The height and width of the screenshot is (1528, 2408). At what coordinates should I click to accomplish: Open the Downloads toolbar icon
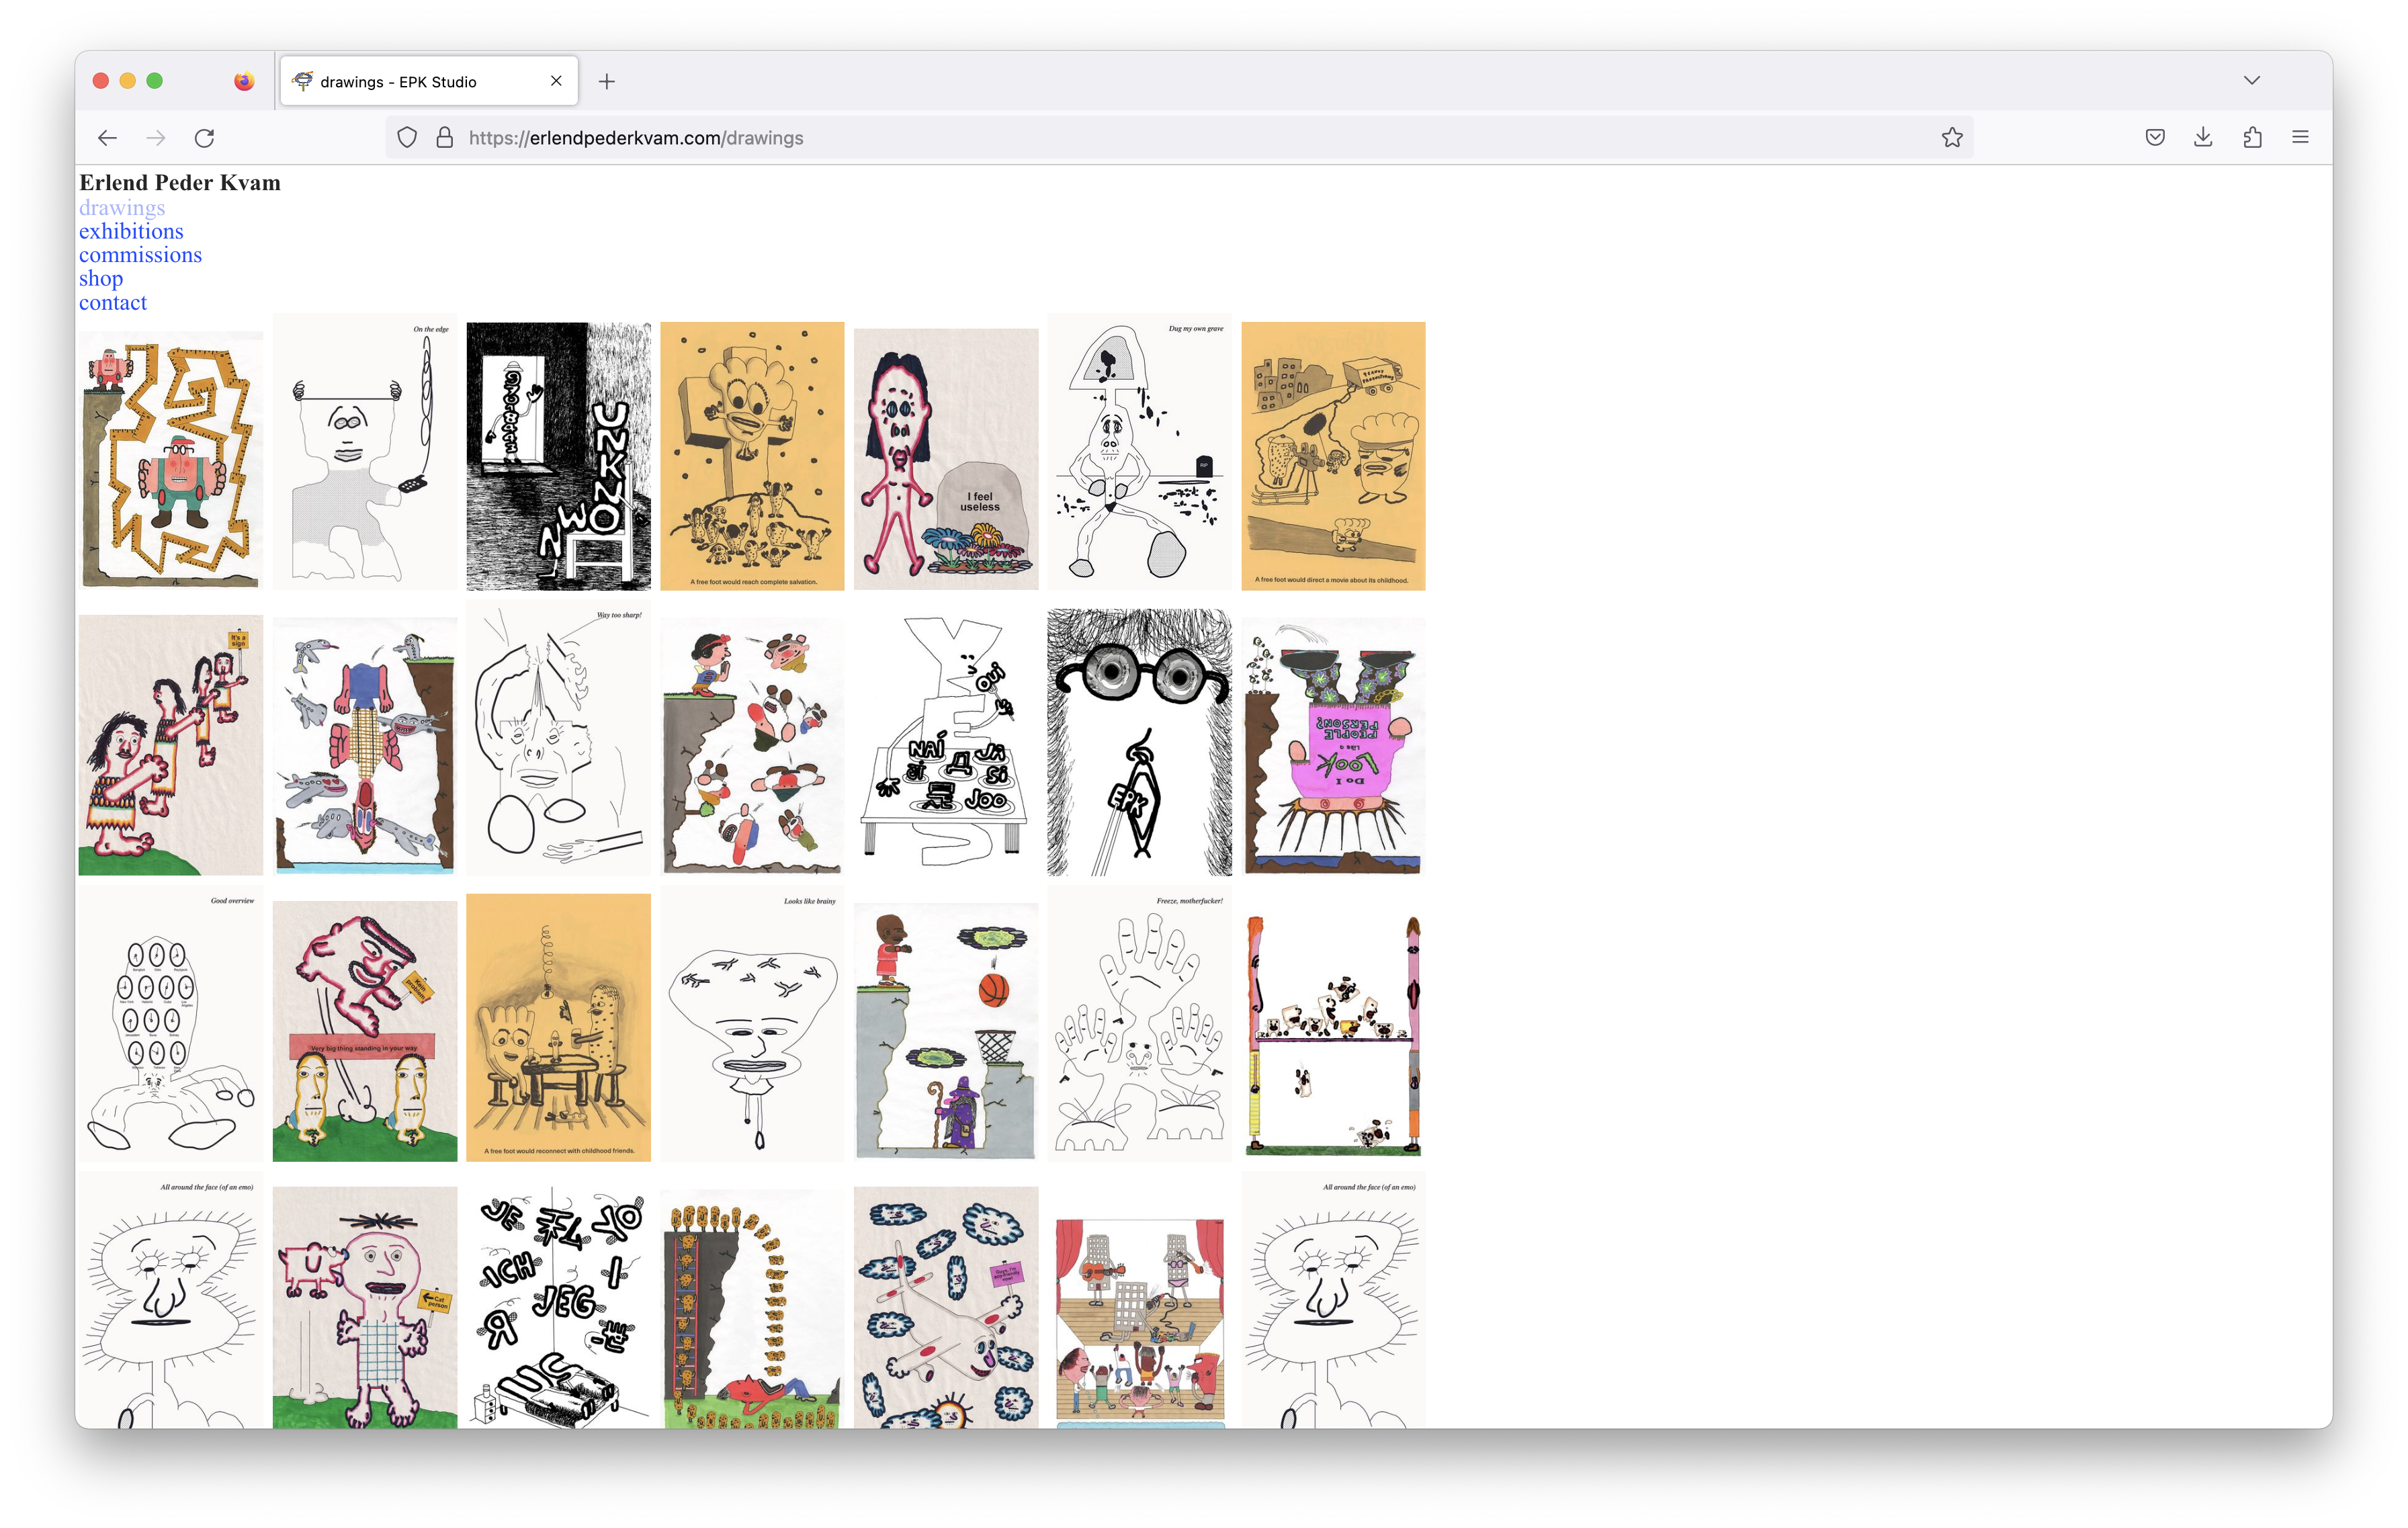(x=2203, y=138)
